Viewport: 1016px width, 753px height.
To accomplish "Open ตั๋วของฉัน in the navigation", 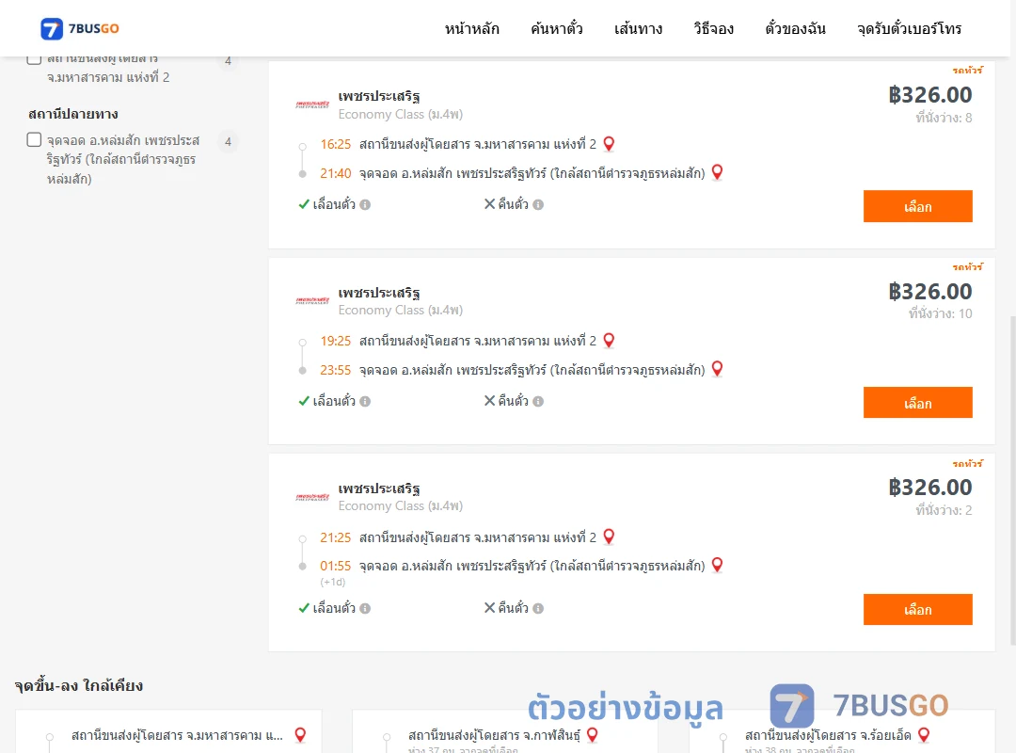I will click(x=795, y=28).
